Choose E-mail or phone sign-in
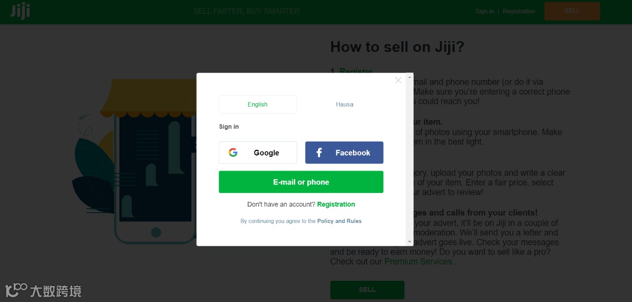Viewport: 632px width, 302px height. coord(301,182)
